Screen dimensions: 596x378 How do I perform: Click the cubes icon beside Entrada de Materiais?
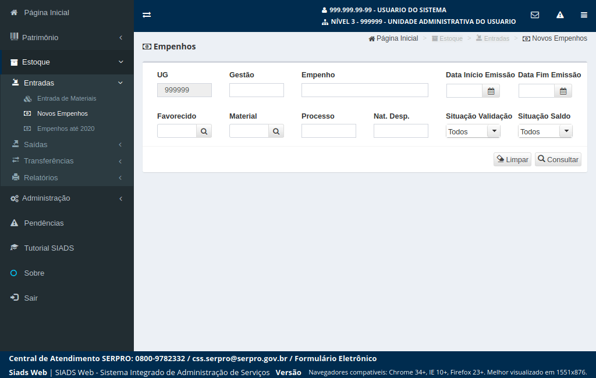28,99
